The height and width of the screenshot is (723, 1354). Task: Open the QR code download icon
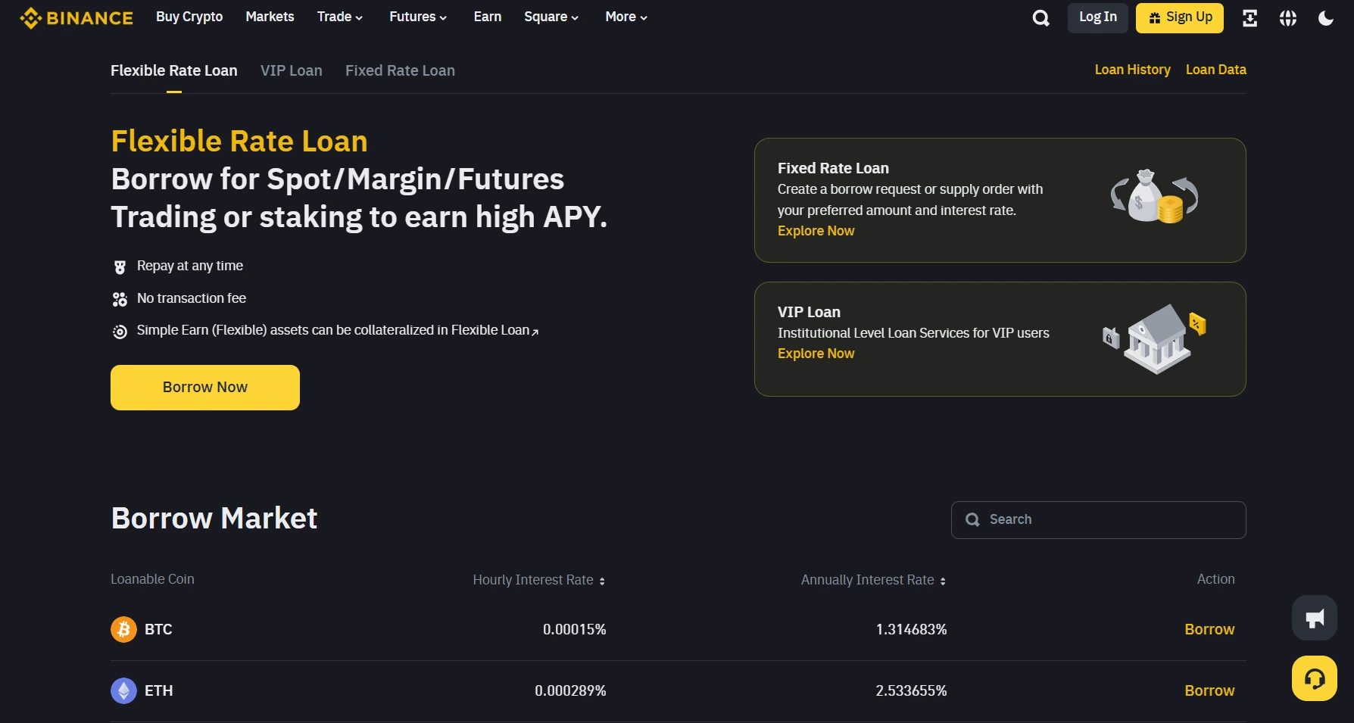(x=1250, y=18)
